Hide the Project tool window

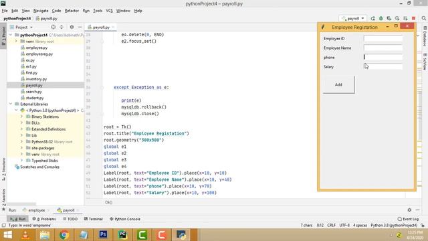[80, 27]
